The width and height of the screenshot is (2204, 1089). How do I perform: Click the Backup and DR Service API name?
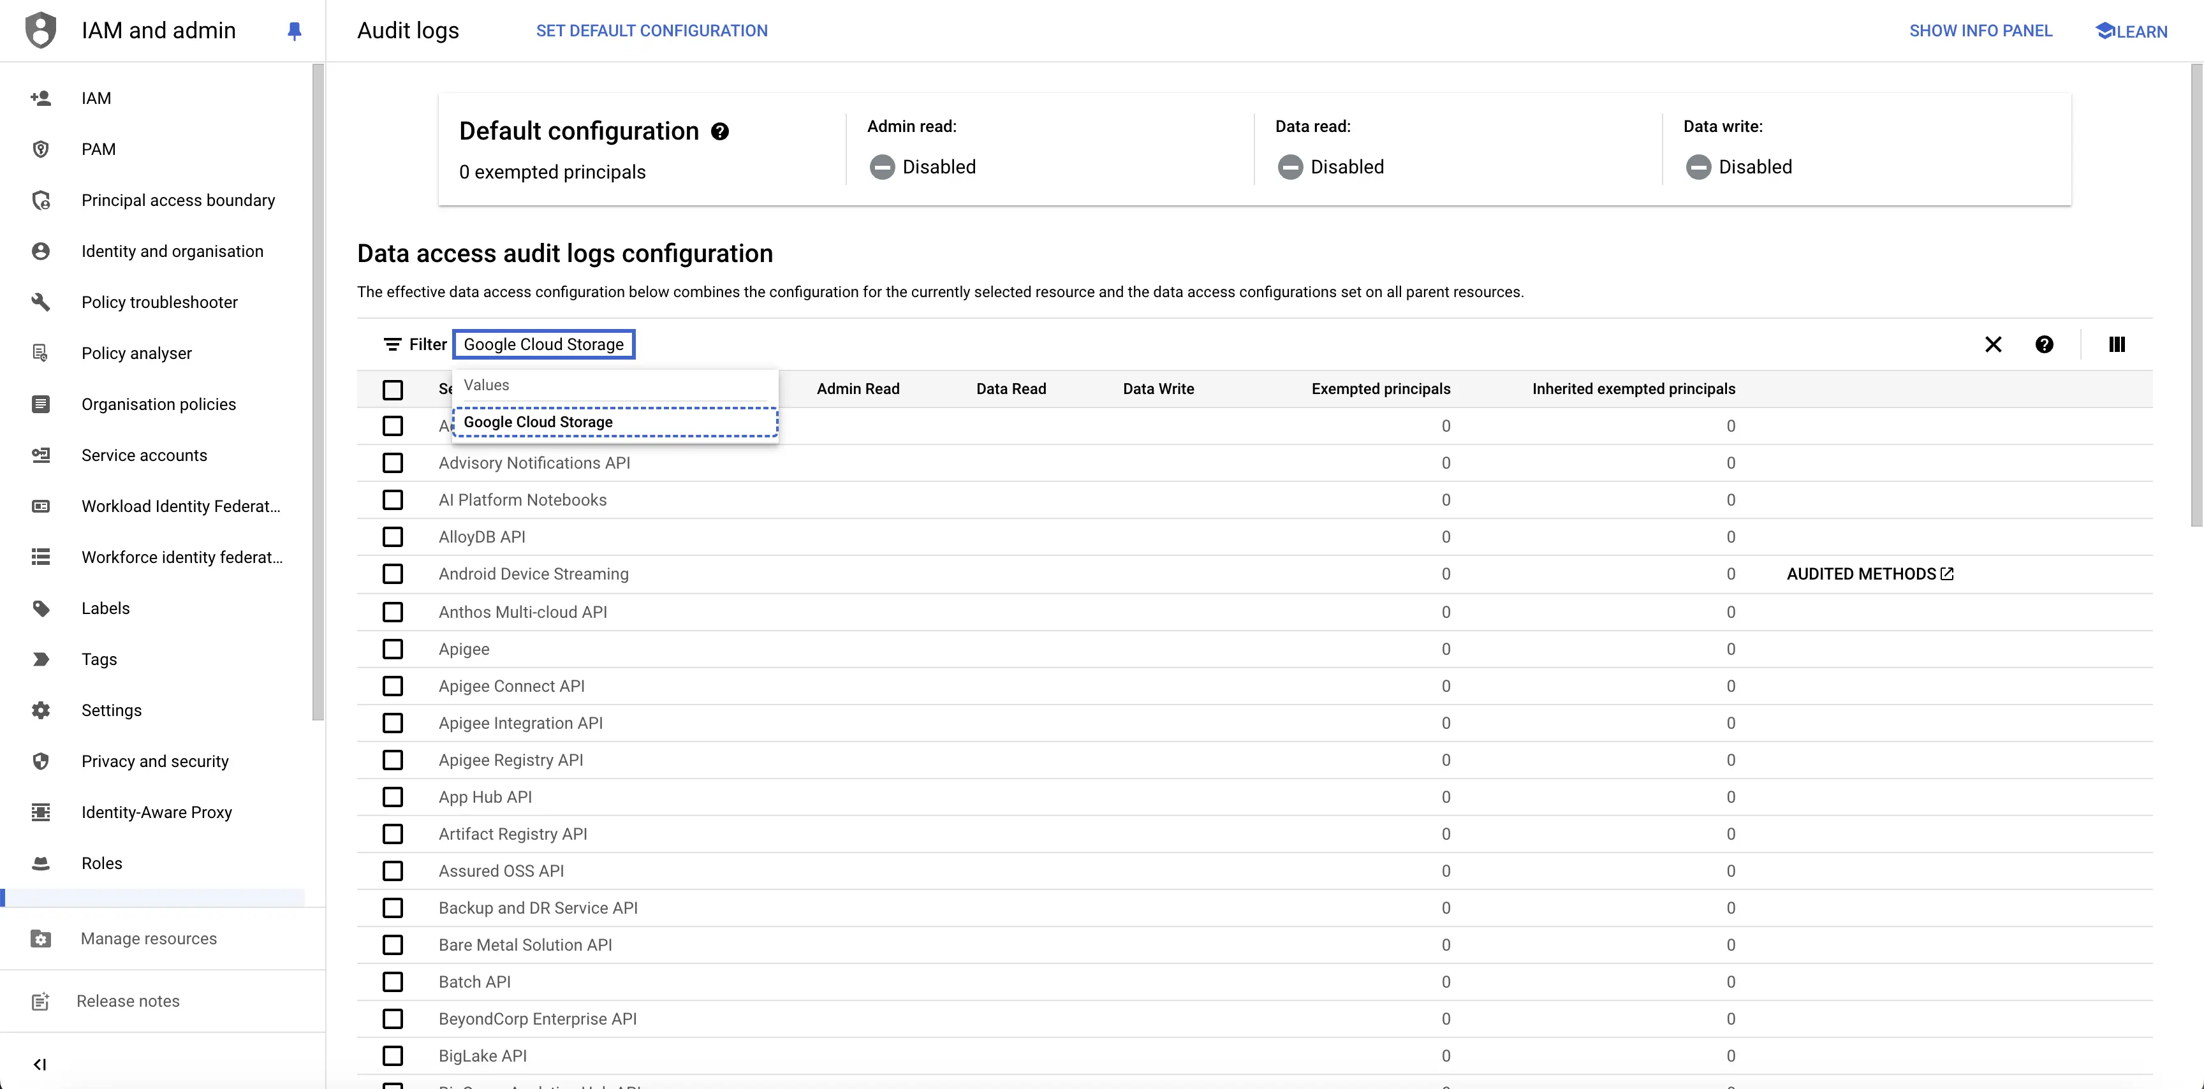point(538,908)
